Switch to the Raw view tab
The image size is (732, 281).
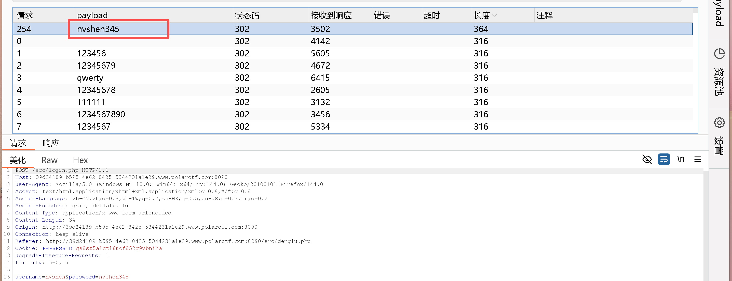point(49,160)
